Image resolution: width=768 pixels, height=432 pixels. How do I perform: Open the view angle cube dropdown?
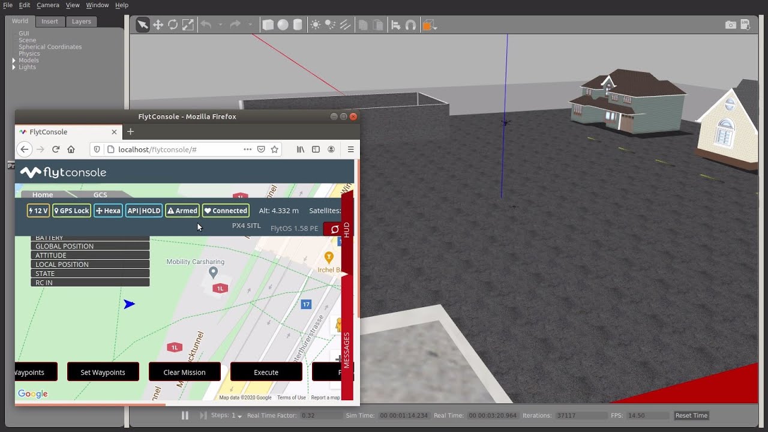[x=430, y=25]
